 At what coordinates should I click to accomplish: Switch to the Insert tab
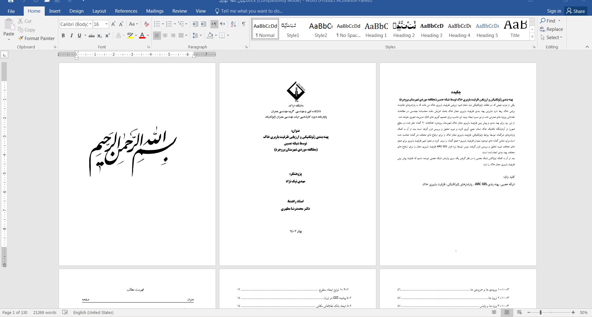point(55,11)
